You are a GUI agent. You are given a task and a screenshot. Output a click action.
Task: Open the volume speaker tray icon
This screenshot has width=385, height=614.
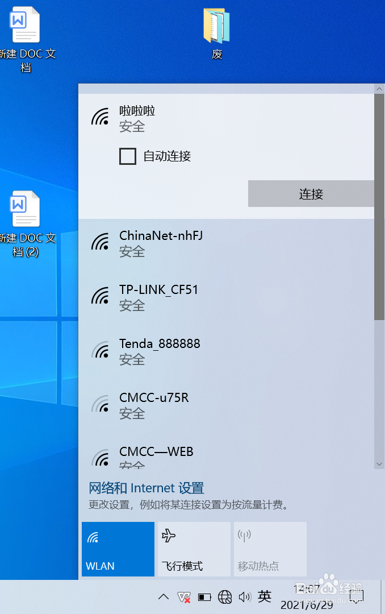click(245, 597)
